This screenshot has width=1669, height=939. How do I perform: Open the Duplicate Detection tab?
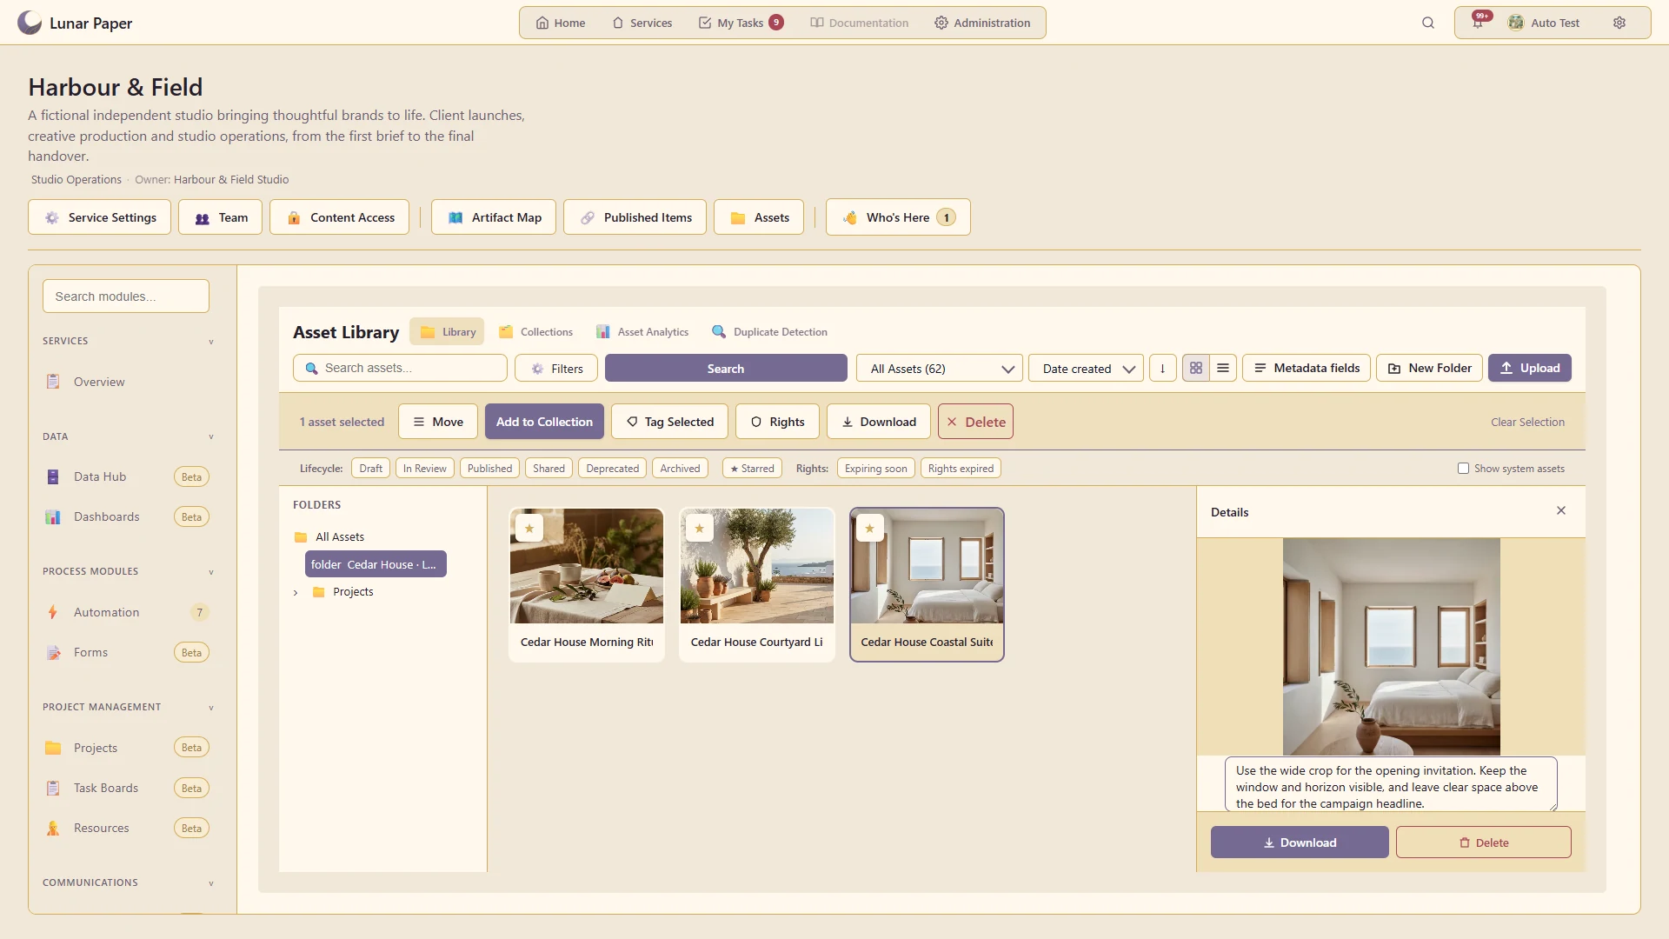tap(769, 332)
